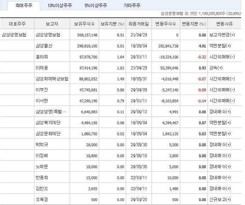Click the 변동주식수 column header
Viewport: 245px width, 205px height.
click(x=166, y=24)
